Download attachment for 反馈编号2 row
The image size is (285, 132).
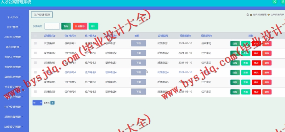point(139,53)
